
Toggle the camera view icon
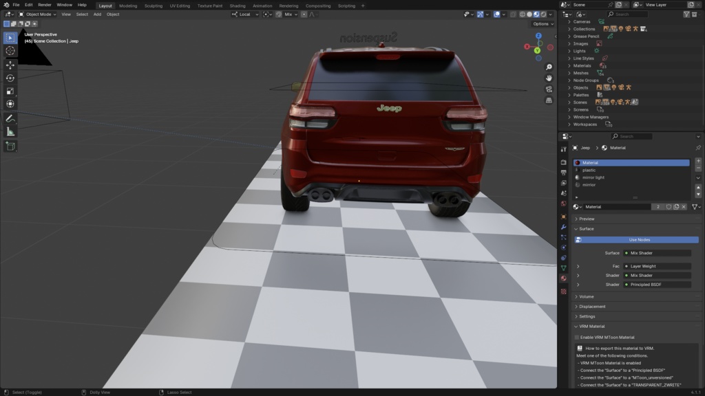coord(549,89)
